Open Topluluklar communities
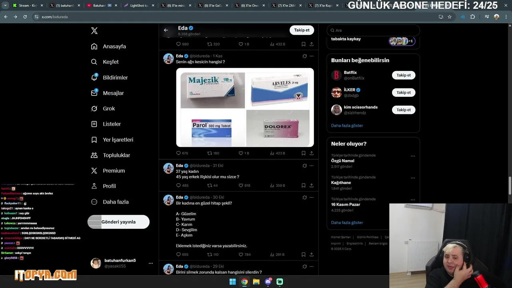Viewport: 512px width, 288px height. coord(110,155)
